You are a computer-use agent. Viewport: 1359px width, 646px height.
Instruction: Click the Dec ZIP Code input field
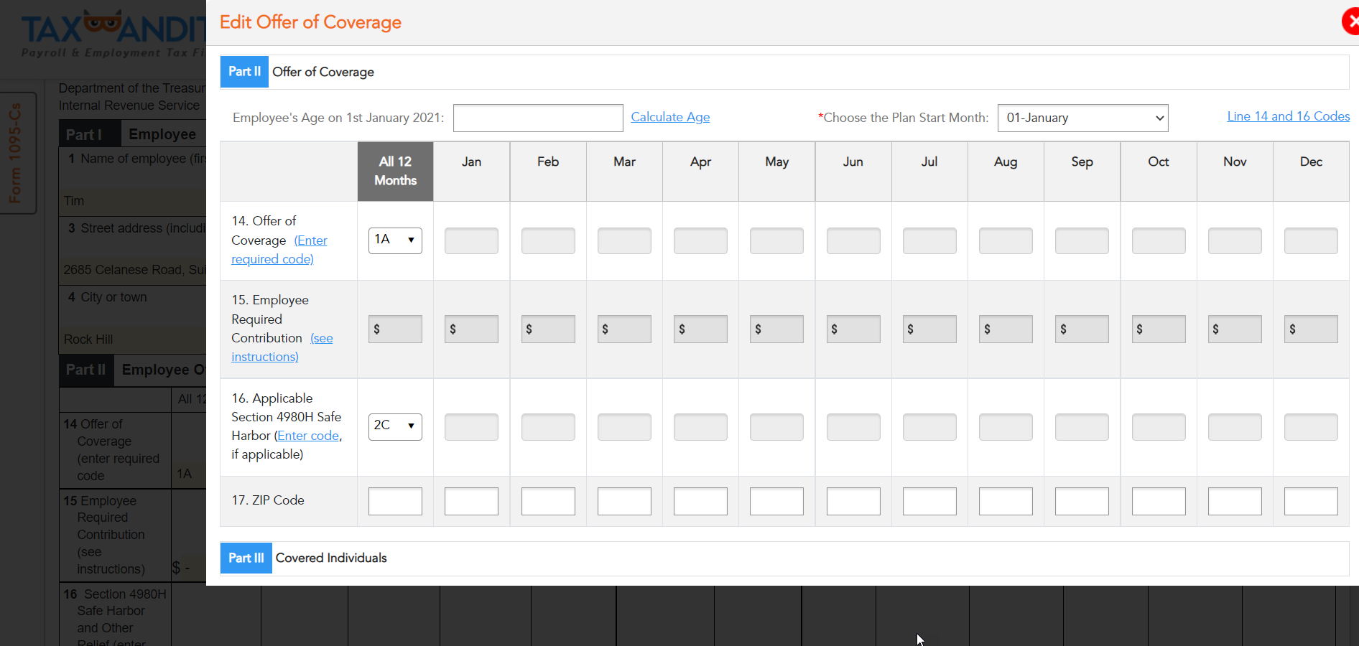[1310, 501]
